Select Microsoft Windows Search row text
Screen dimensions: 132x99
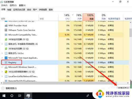point(22,67)
